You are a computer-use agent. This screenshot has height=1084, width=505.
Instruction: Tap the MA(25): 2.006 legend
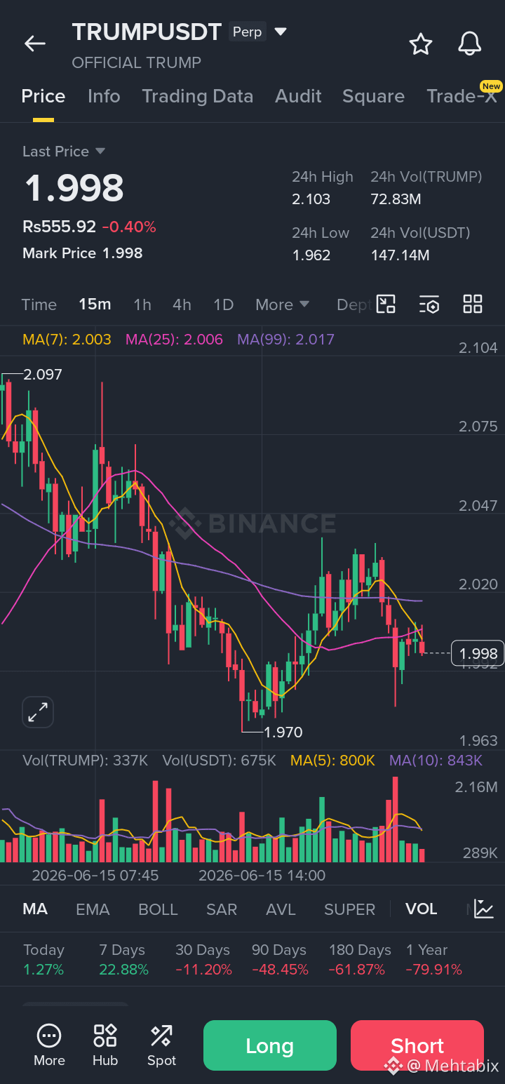click(174, 340)
